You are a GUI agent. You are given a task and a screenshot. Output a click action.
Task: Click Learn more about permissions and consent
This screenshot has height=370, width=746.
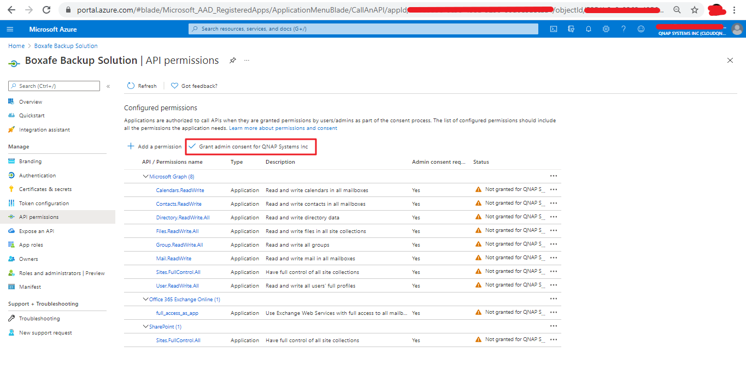pos(283,128)
